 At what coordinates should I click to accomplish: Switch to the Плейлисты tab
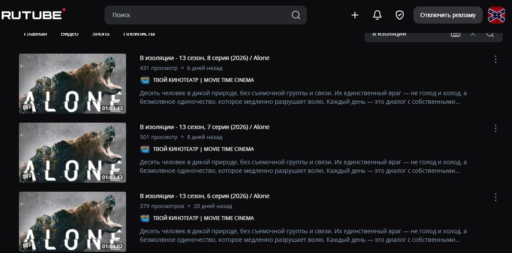point(139,34)
